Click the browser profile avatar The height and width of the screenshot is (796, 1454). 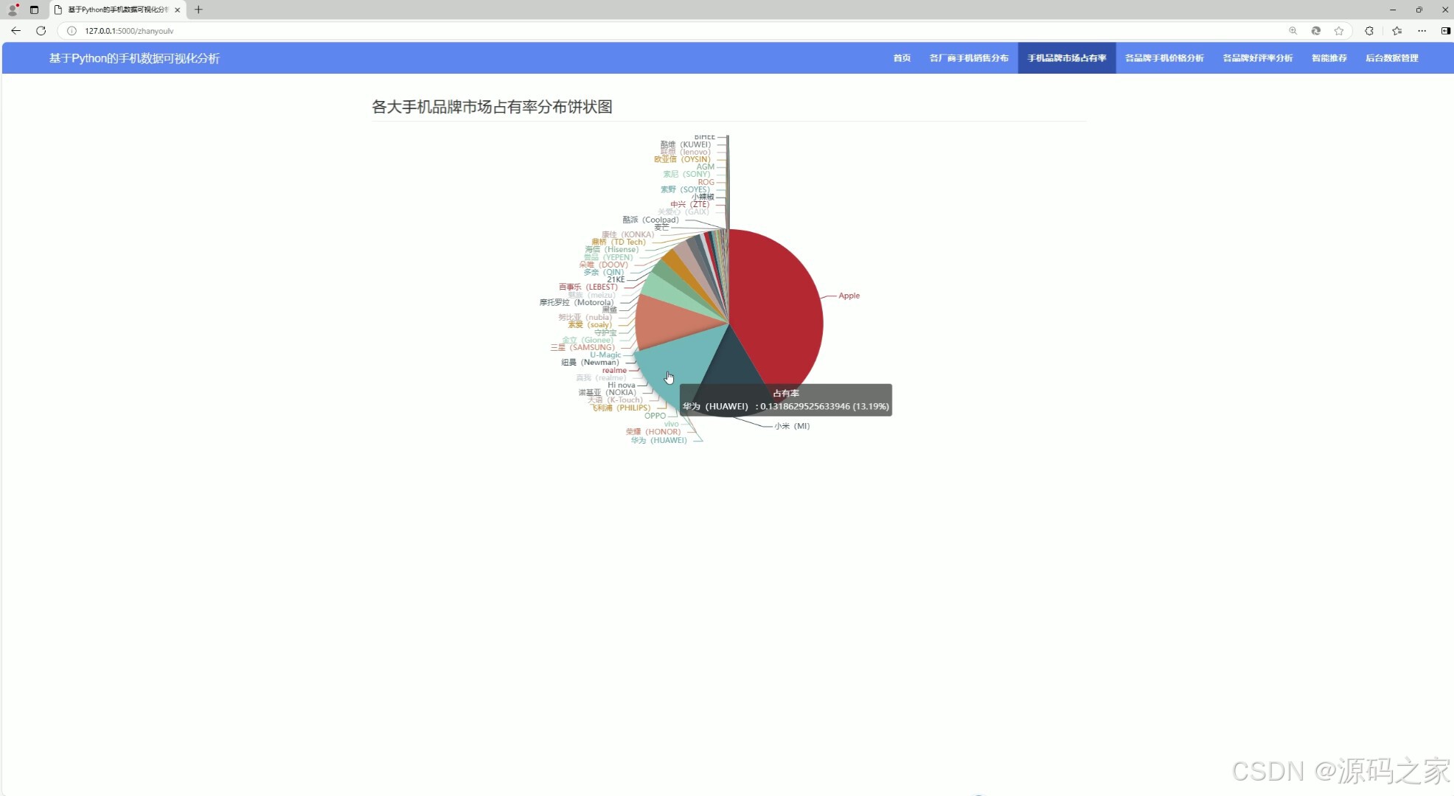click(12, 10)
